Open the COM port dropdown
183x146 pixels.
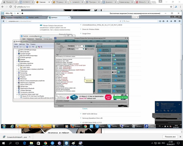click(84, 49)
